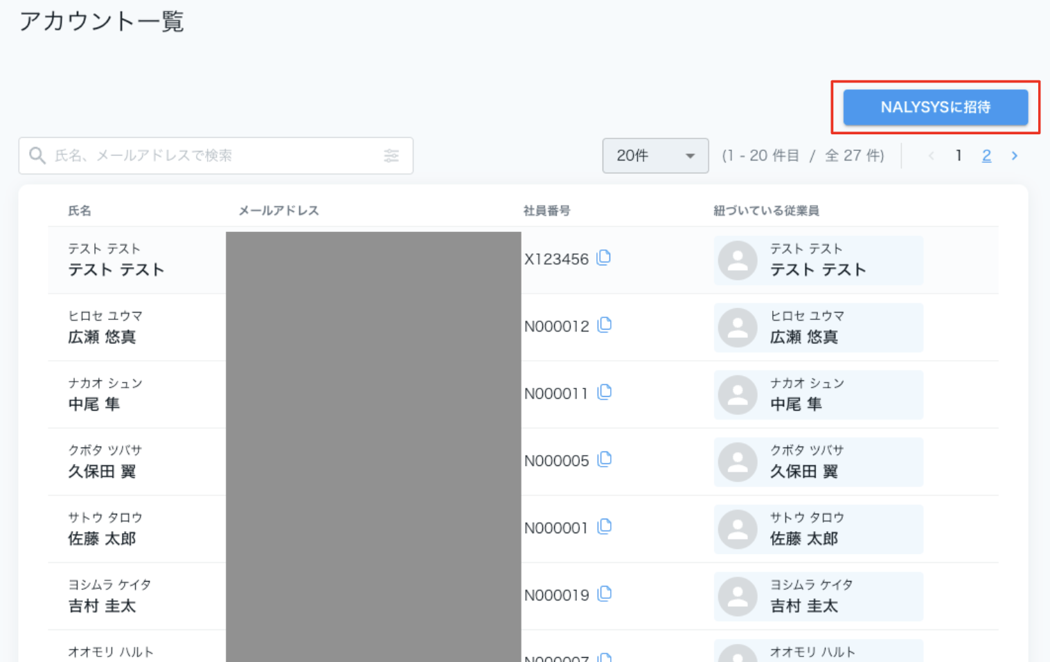Click avatar icon in 佐藤 太郎 employee card
The image size is (1050, 662).
738,529
